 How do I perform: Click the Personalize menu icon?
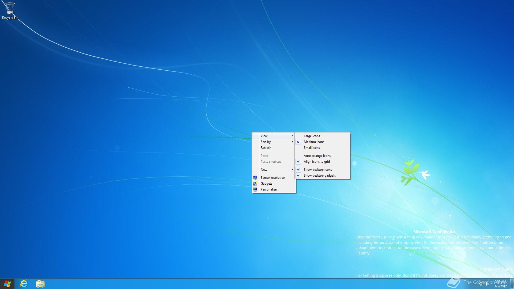tap(255, 189)
